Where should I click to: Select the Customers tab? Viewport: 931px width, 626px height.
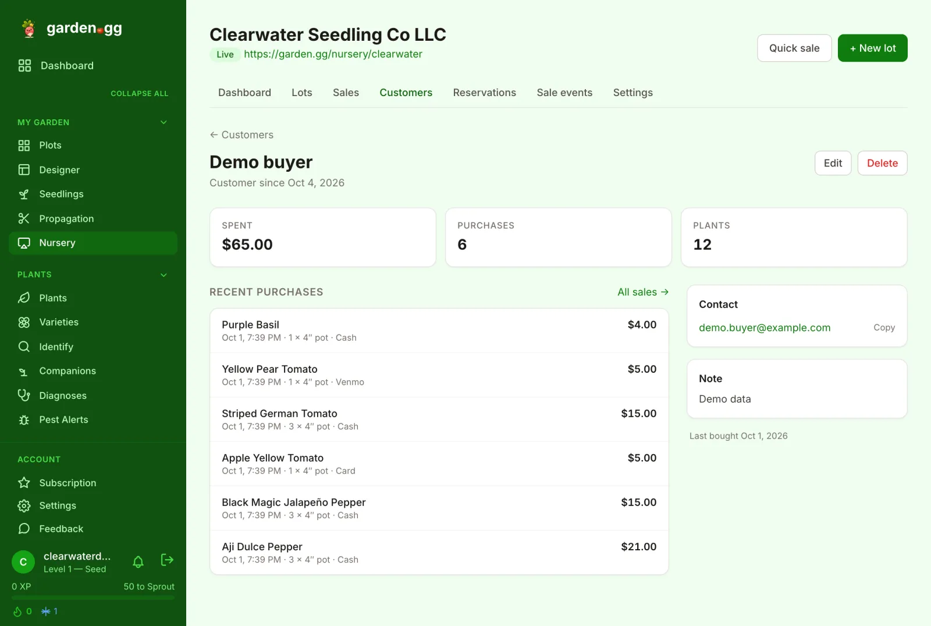tap(406, 93)
